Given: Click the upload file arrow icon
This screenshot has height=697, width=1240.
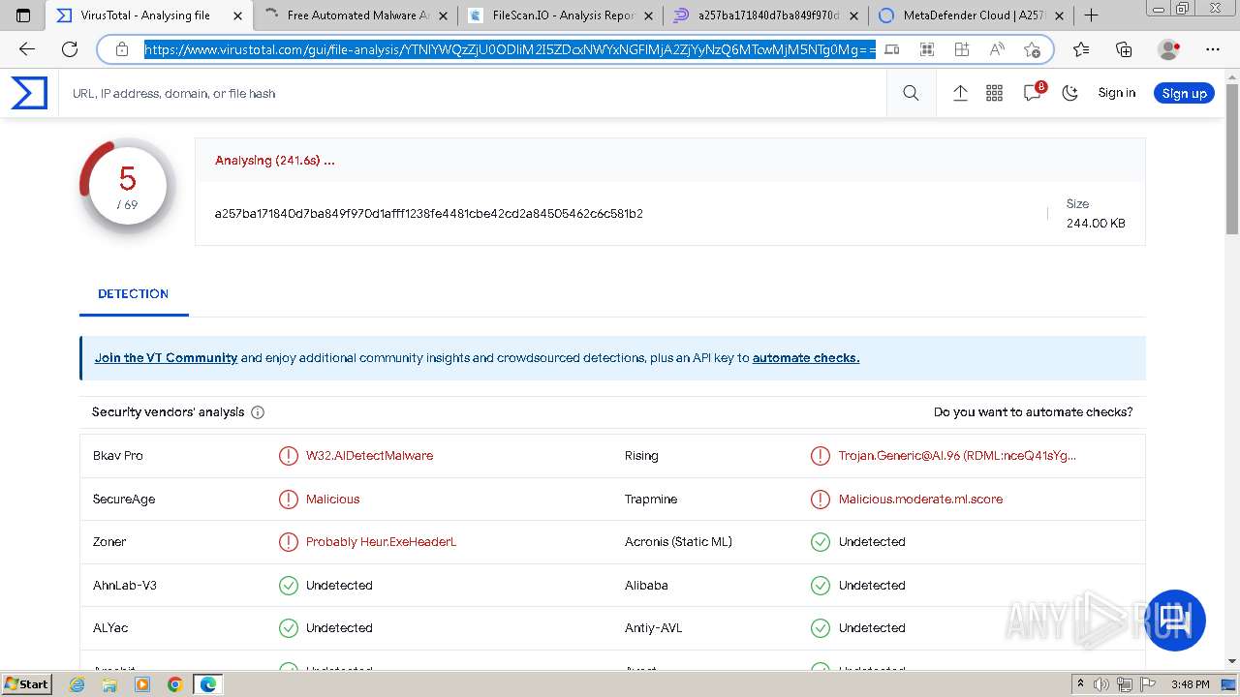Looking at the screenshot, I should (x=960, y=93).
